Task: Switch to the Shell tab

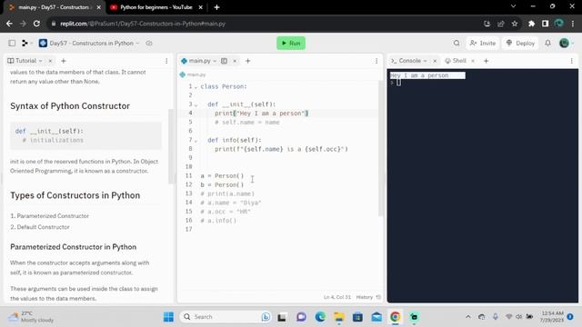Action: coord(456,61)
